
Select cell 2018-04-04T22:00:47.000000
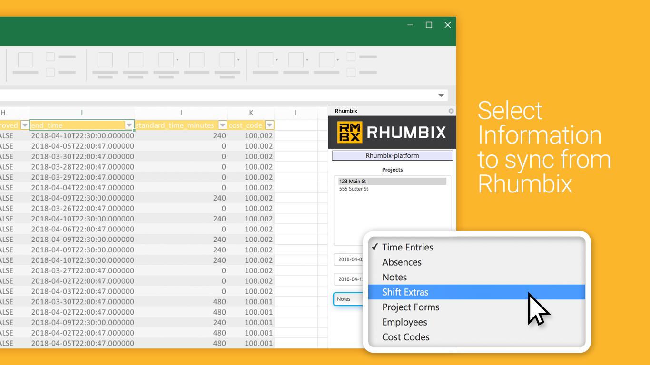82,188
